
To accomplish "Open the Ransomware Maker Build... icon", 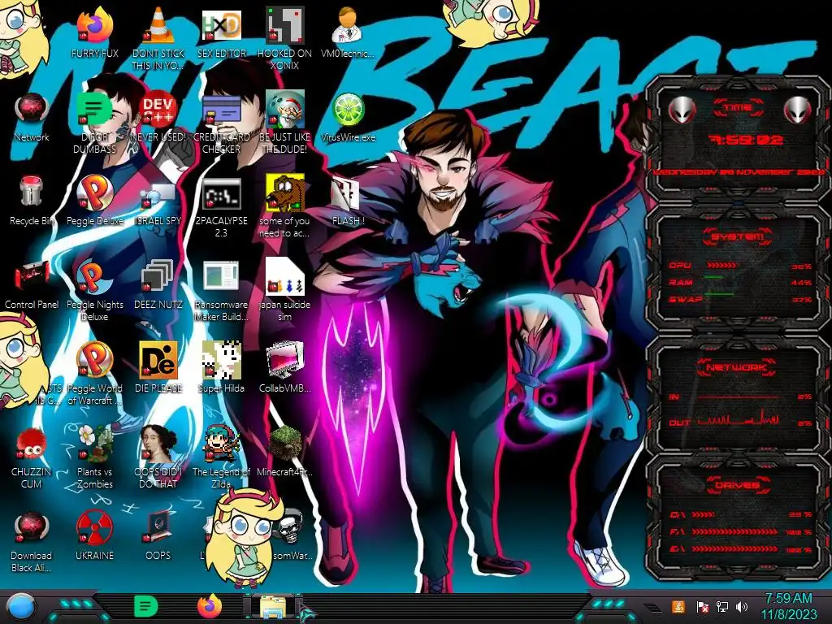I will [221, 277].
